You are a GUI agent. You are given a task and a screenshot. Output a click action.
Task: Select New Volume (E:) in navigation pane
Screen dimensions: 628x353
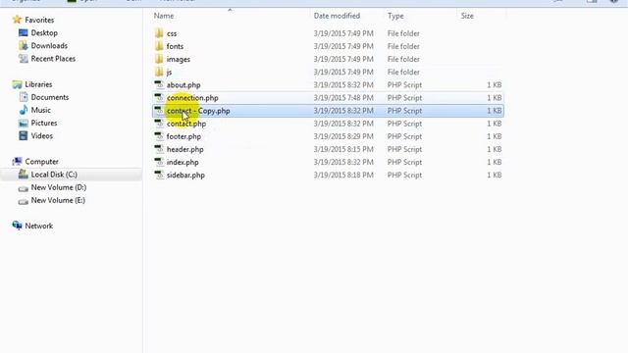point(58,200)
